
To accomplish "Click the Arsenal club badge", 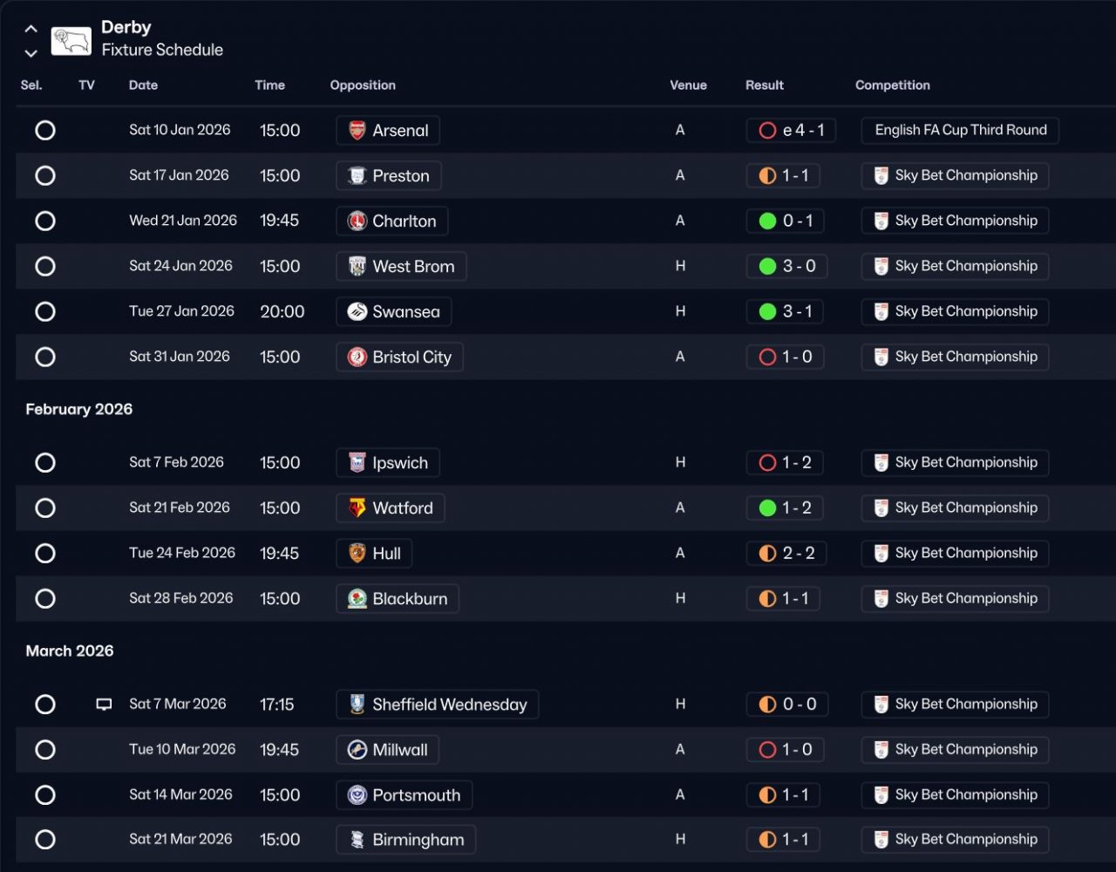I will [x=357, y=130].
